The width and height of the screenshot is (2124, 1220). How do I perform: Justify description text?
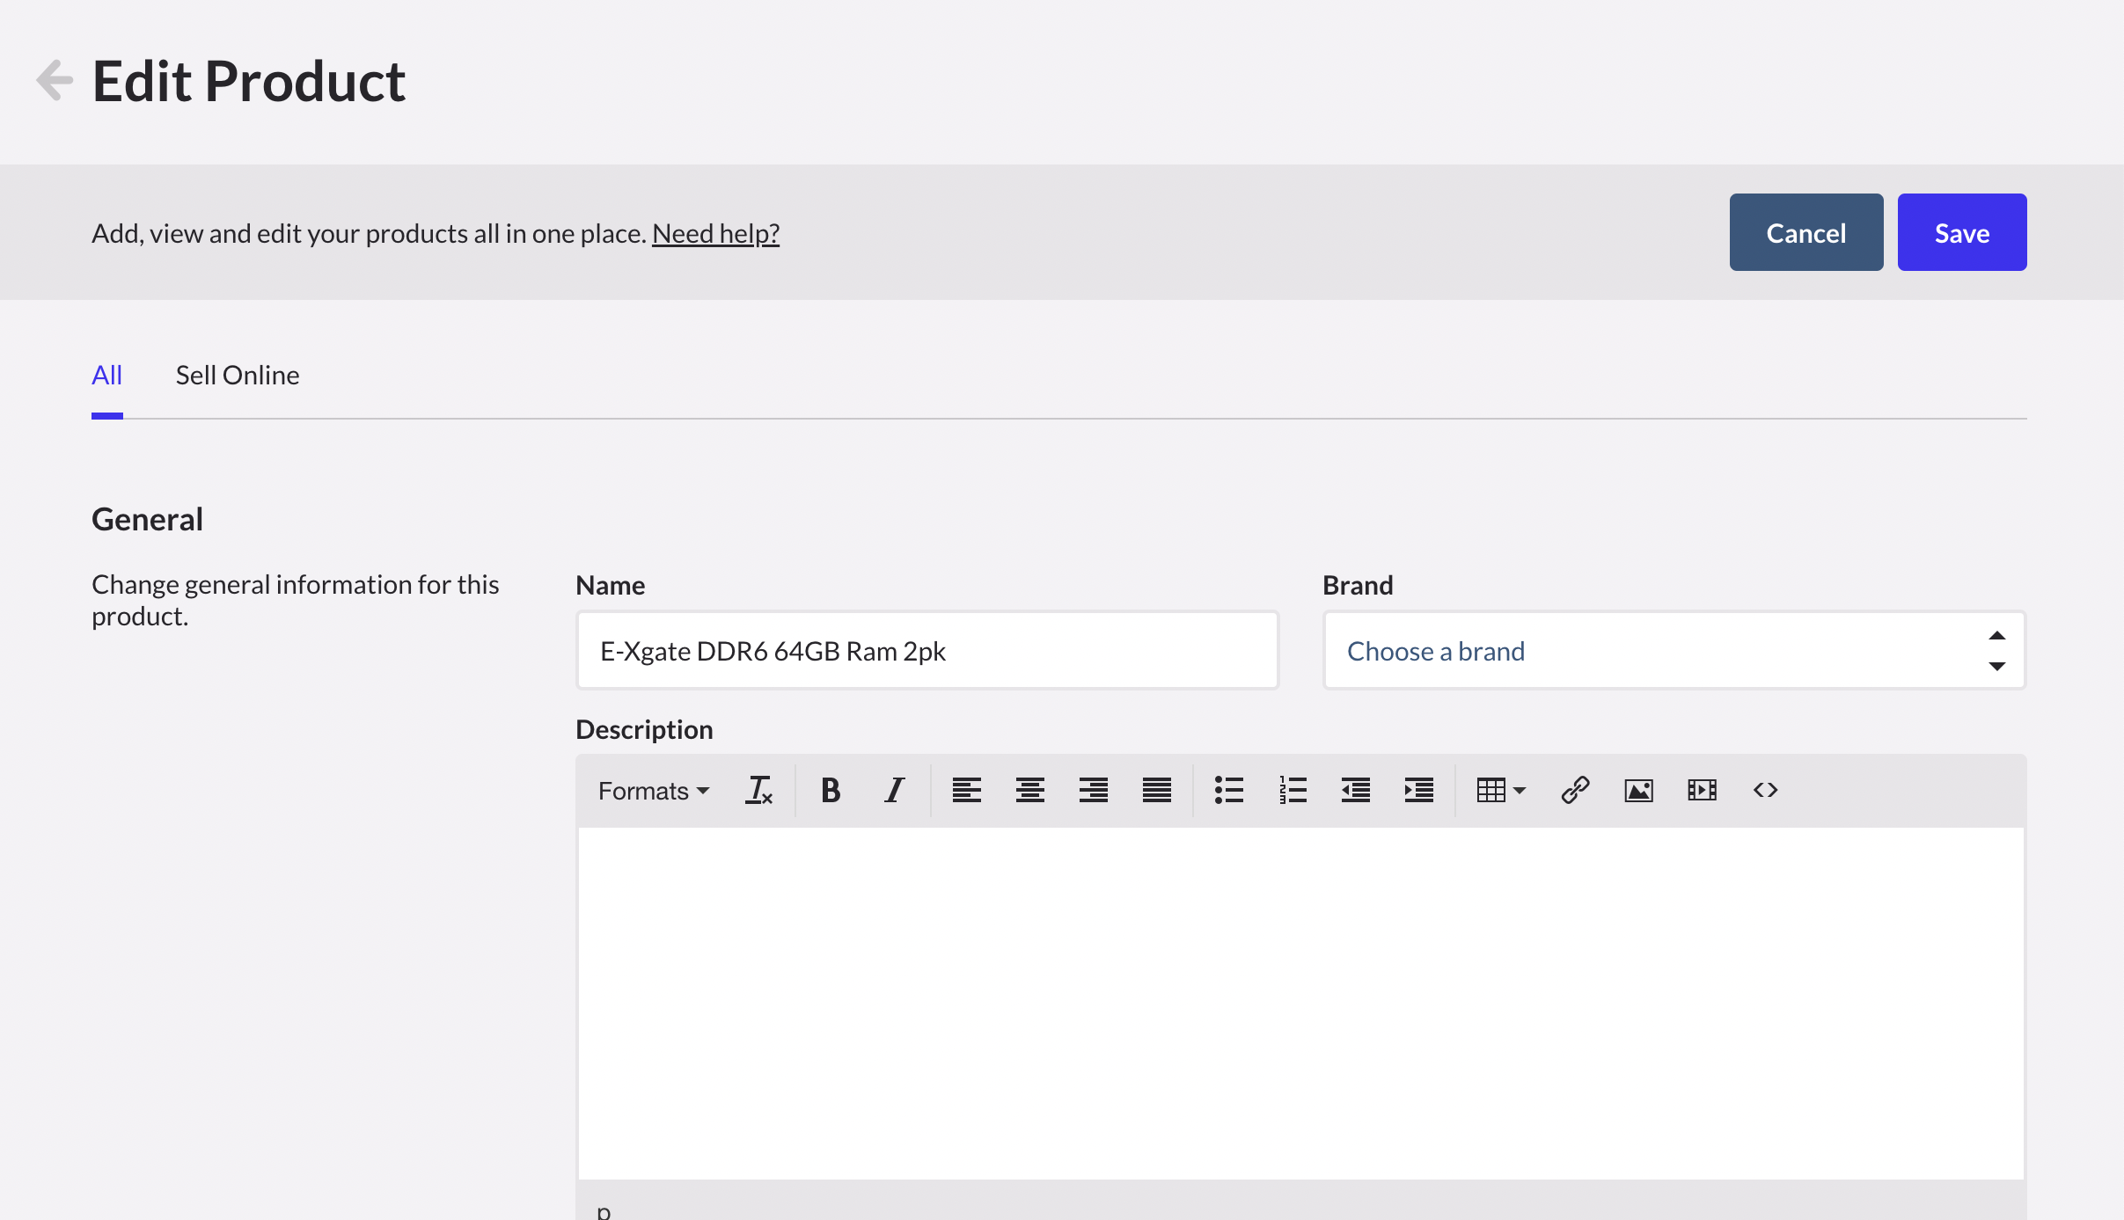click(x=1156, y=790)
